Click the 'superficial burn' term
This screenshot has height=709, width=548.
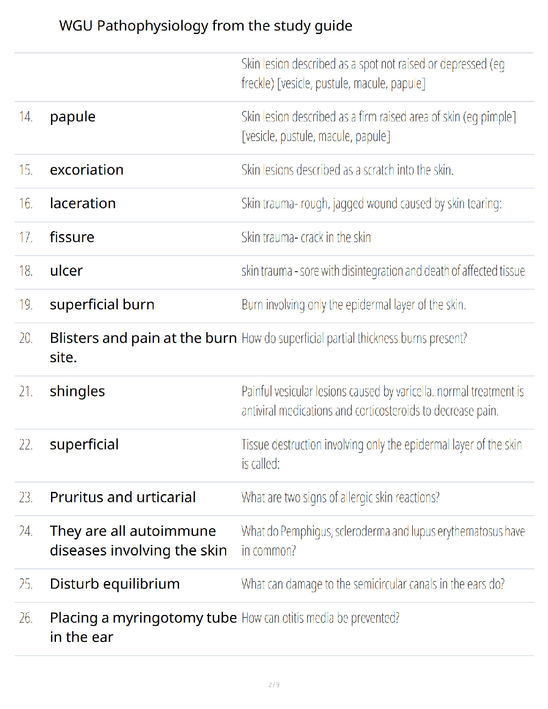tap(102, 304)
